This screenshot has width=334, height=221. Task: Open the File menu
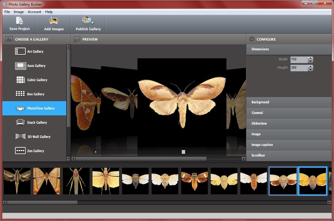pyautogui.click(x=7, y=12)
